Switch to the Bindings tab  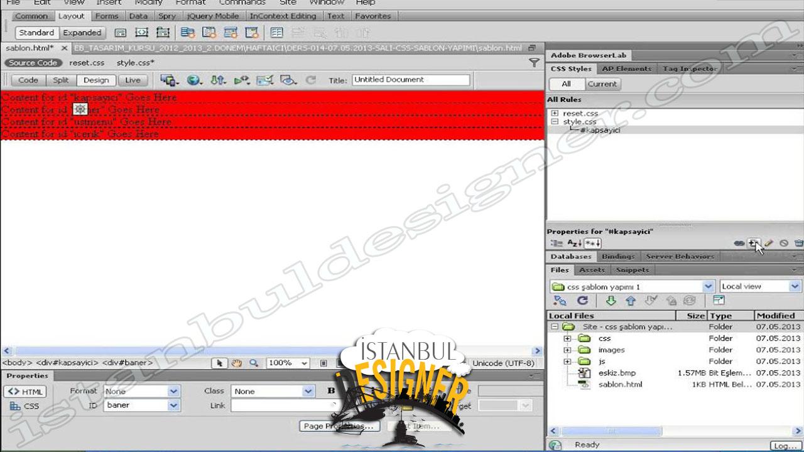click(x=617, y=256)
